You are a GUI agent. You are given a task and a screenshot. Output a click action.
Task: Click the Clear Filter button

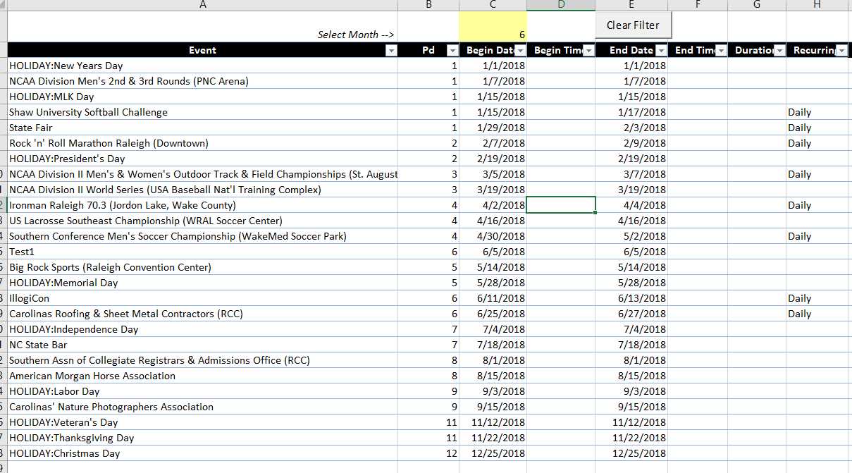click(x=633, y=25)
